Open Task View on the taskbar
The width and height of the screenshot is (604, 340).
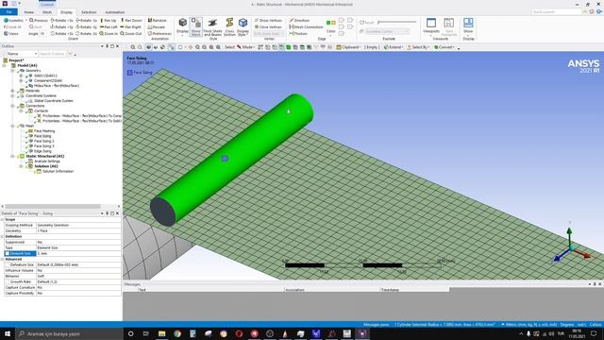tap(146, 333)
